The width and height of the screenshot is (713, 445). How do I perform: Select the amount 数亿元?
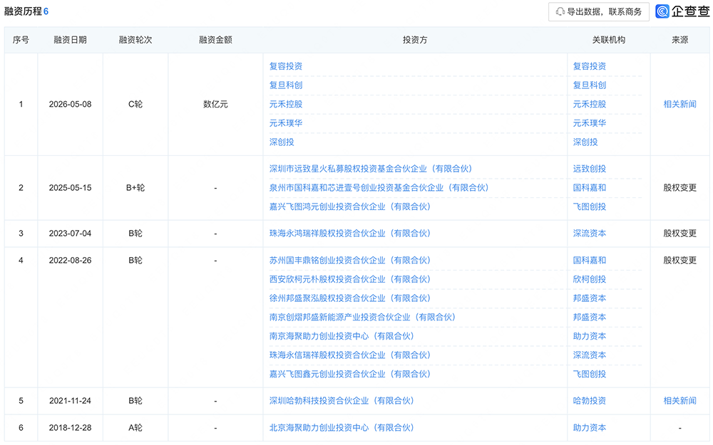[215, 105]
